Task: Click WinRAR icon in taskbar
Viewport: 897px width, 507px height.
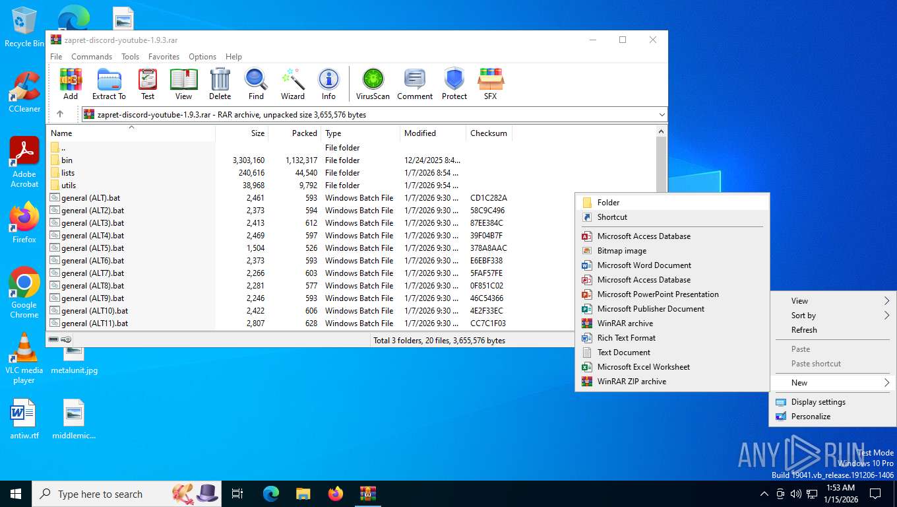Action: pyautogui.click(x=367, y=494)
